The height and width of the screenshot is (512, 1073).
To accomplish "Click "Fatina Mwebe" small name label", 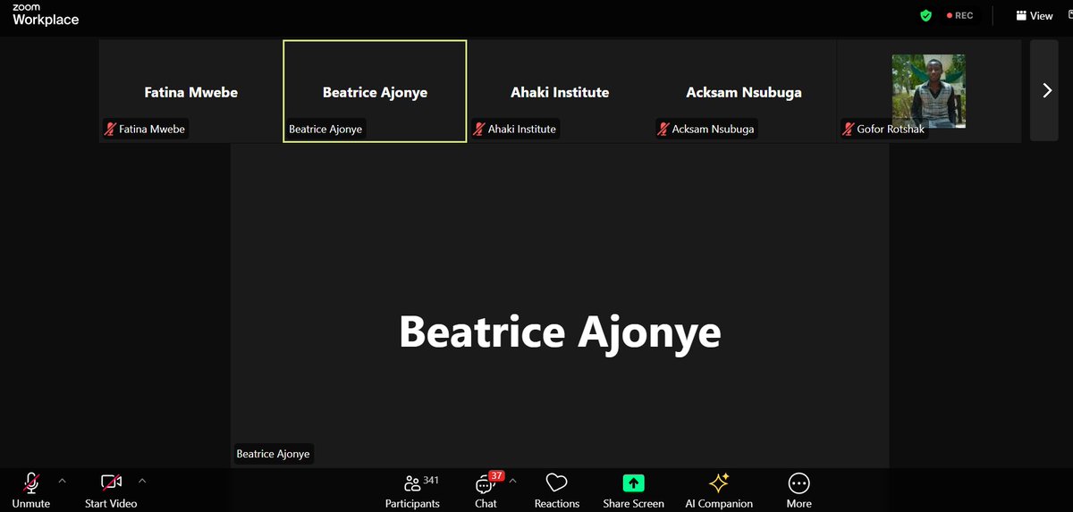I will (152, 130).
